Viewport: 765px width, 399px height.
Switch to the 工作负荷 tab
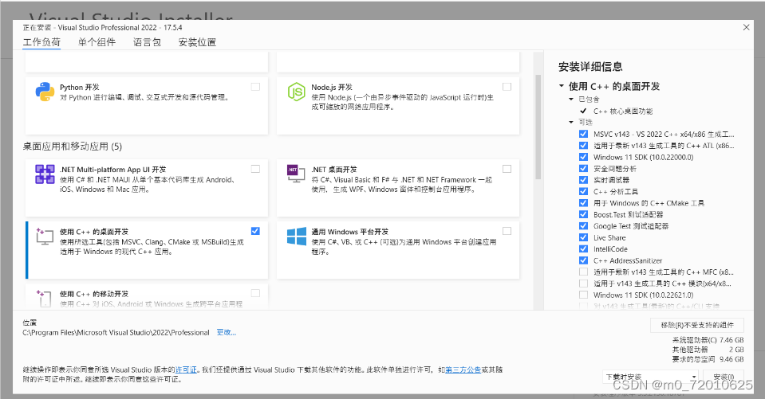[x=42, y=42]
